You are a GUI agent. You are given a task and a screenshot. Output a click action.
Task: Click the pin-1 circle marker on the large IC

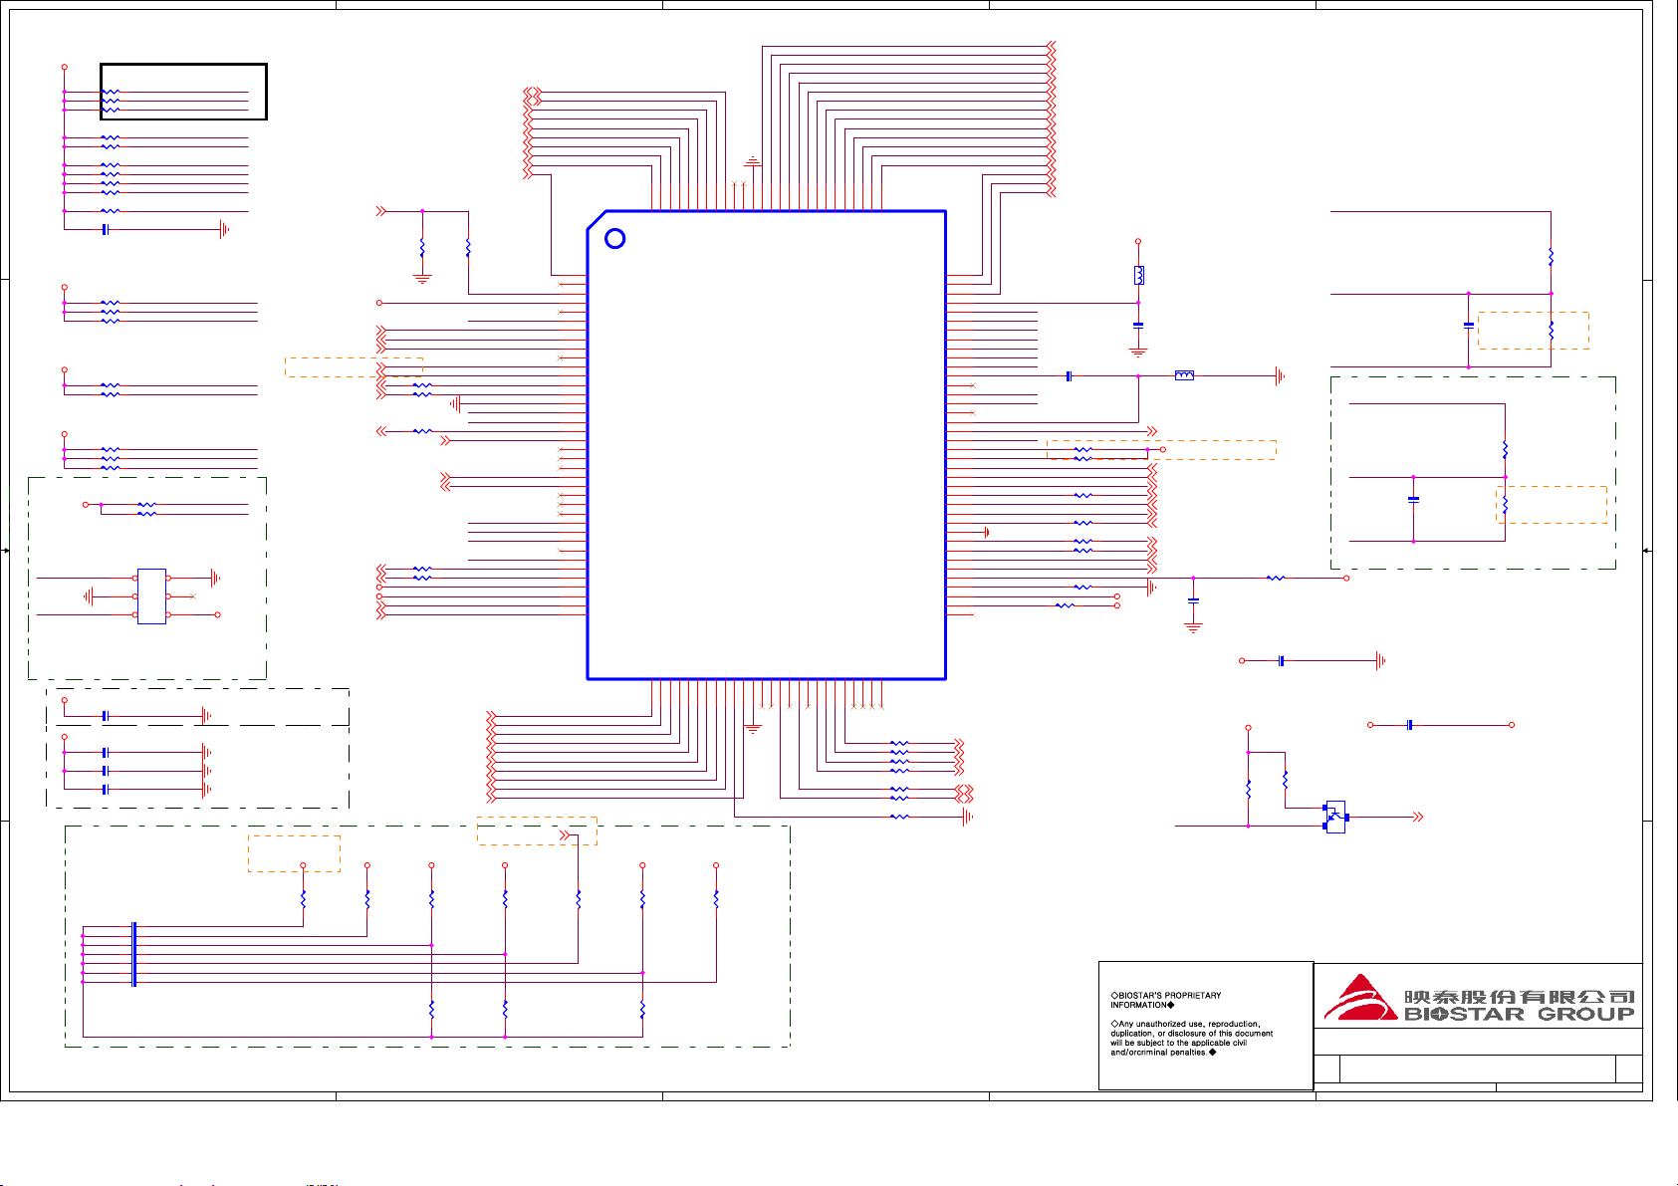[x=615, y=238]
